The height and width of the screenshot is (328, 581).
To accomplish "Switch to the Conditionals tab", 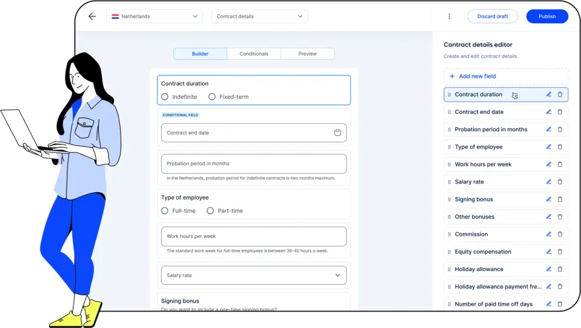I will [254, 54].
